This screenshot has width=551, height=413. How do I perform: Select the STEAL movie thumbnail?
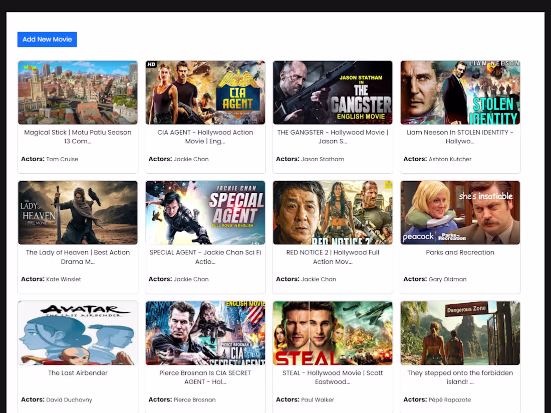coord(332,333)
